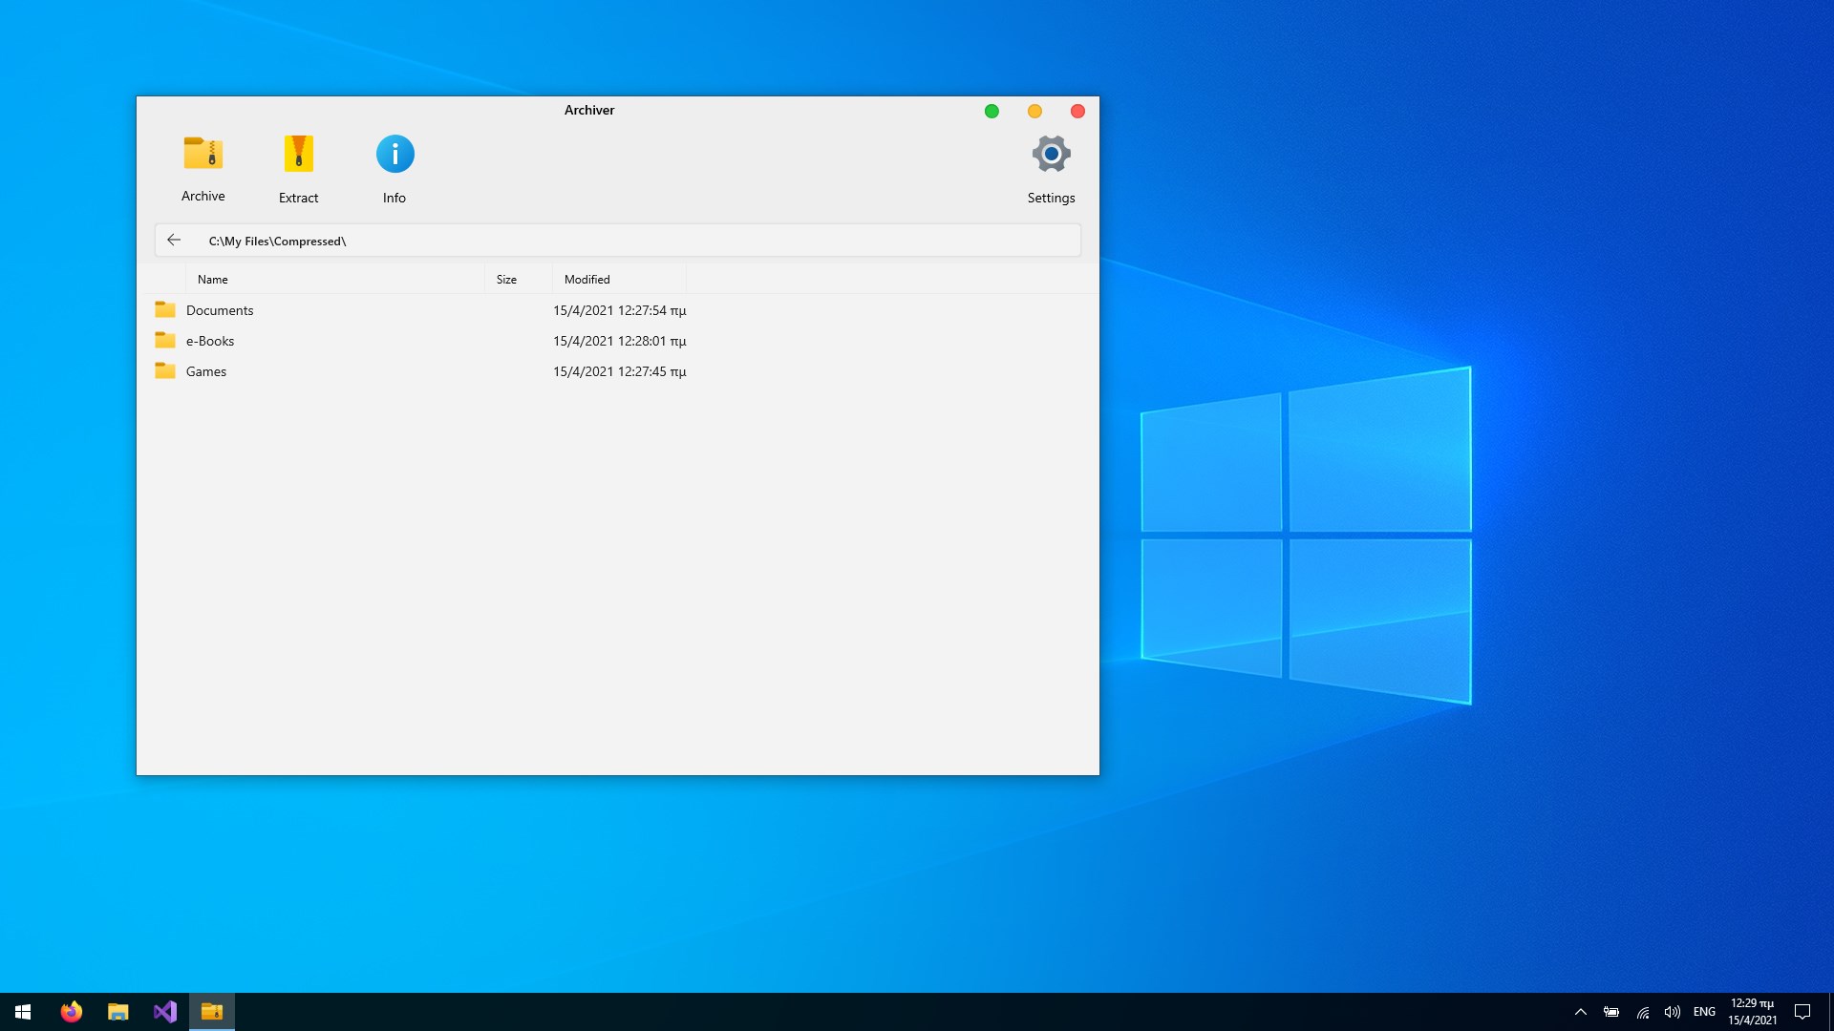The image size is (1834, 1031).
Task: Go back using the arrow button
Action: click(x=174, y=241)
